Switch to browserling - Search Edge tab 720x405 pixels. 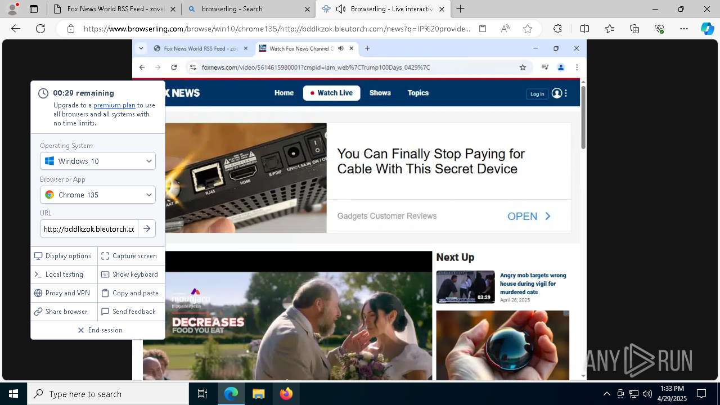[248, 9]
